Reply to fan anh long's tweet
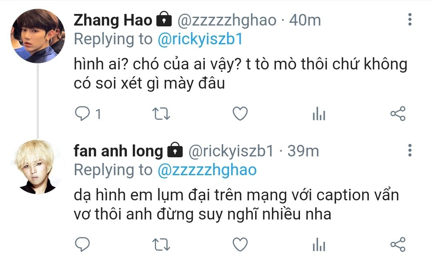Image resolution: width=432 pixels, height=261 pixels. tap(82, 244)
